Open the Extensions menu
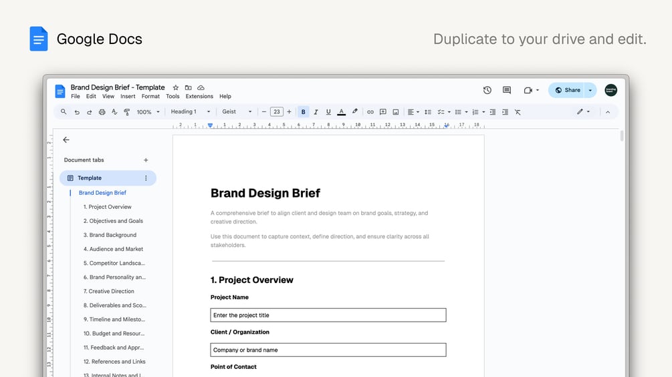Screen dimensions: 672x377 click(199, 96)
